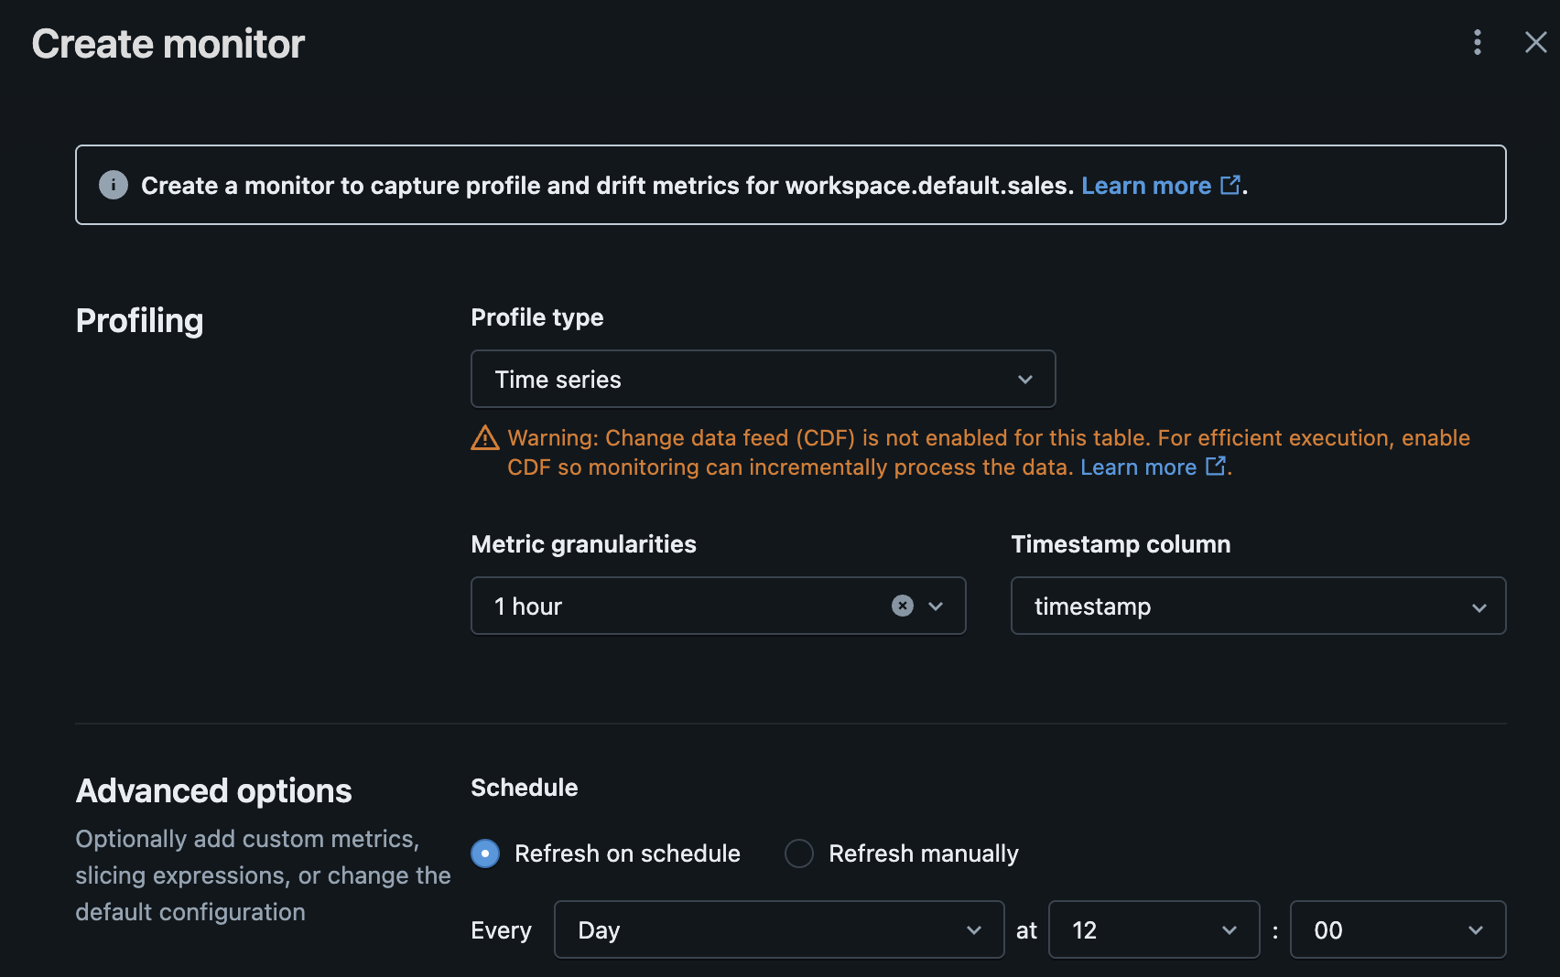Click external link icon after CDF warning
Image resolution: width=1560 pixels, height=977 pixels.
tap(1216, 467)
